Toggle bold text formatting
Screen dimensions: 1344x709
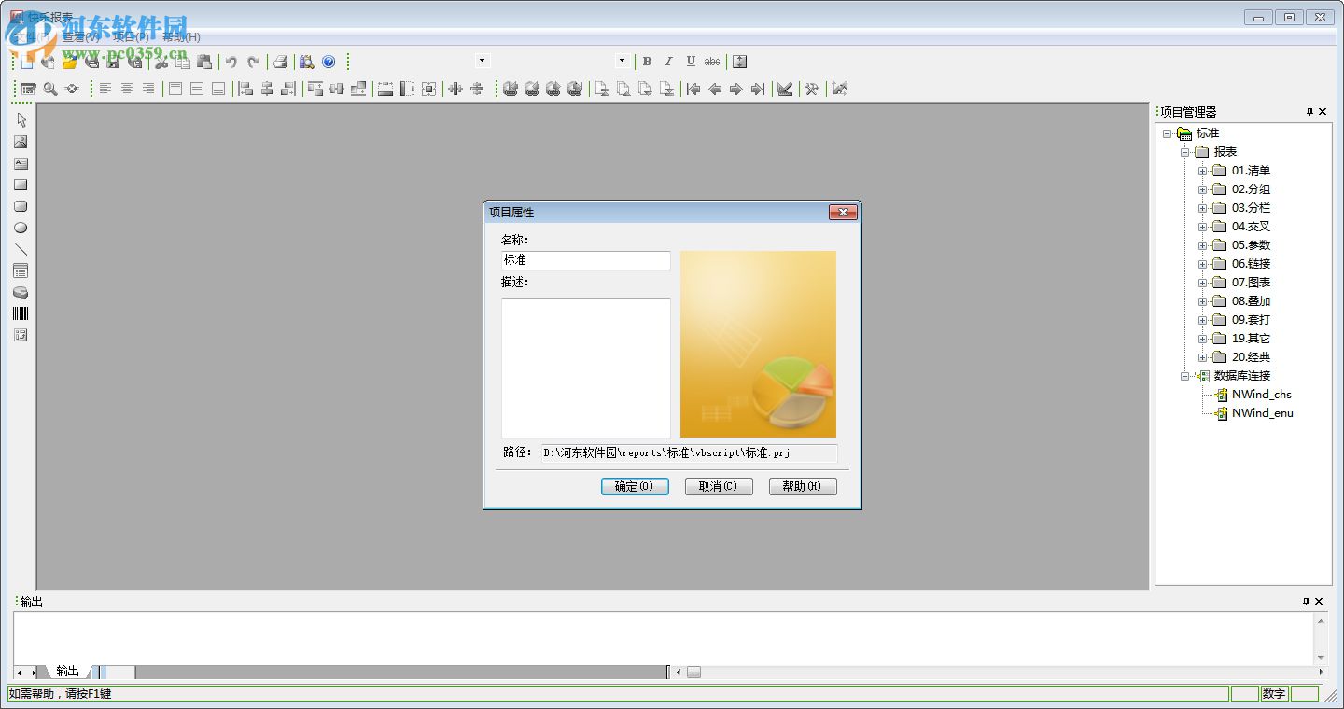646,61
